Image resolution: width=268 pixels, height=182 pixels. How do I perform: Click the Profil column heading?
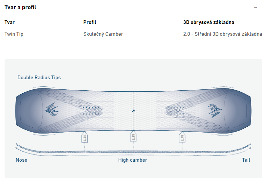click(x=90, y=22)
